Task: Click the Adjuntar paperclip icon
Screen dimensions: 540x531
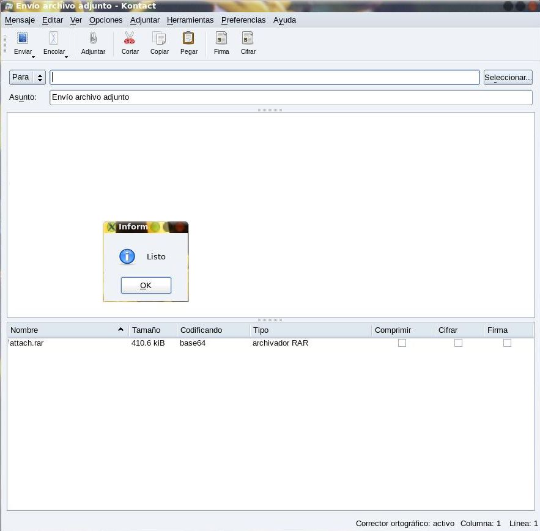Action: point(93,39)
